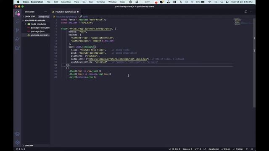Open the Edit menu
269x151 pixels.
pos(56,2)
